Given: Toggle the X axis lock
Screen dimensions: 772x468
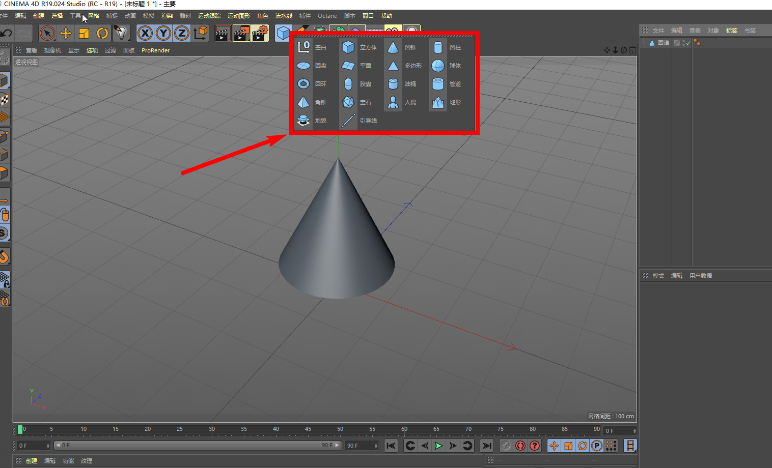Looking at the screenshot, I should coord(145,34).
